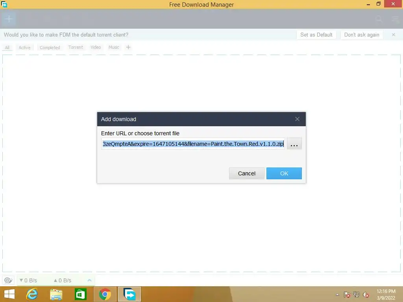
Task: Open the Windows Start button
Action: coord(9,294)
